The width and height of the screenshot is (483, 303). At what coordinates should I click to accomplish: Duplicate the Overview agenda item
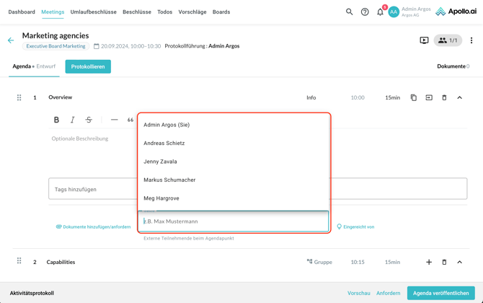click(x=414, y=97)
